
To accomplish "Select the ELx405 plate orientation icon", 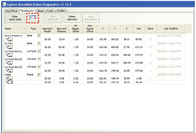I will 9,47.
